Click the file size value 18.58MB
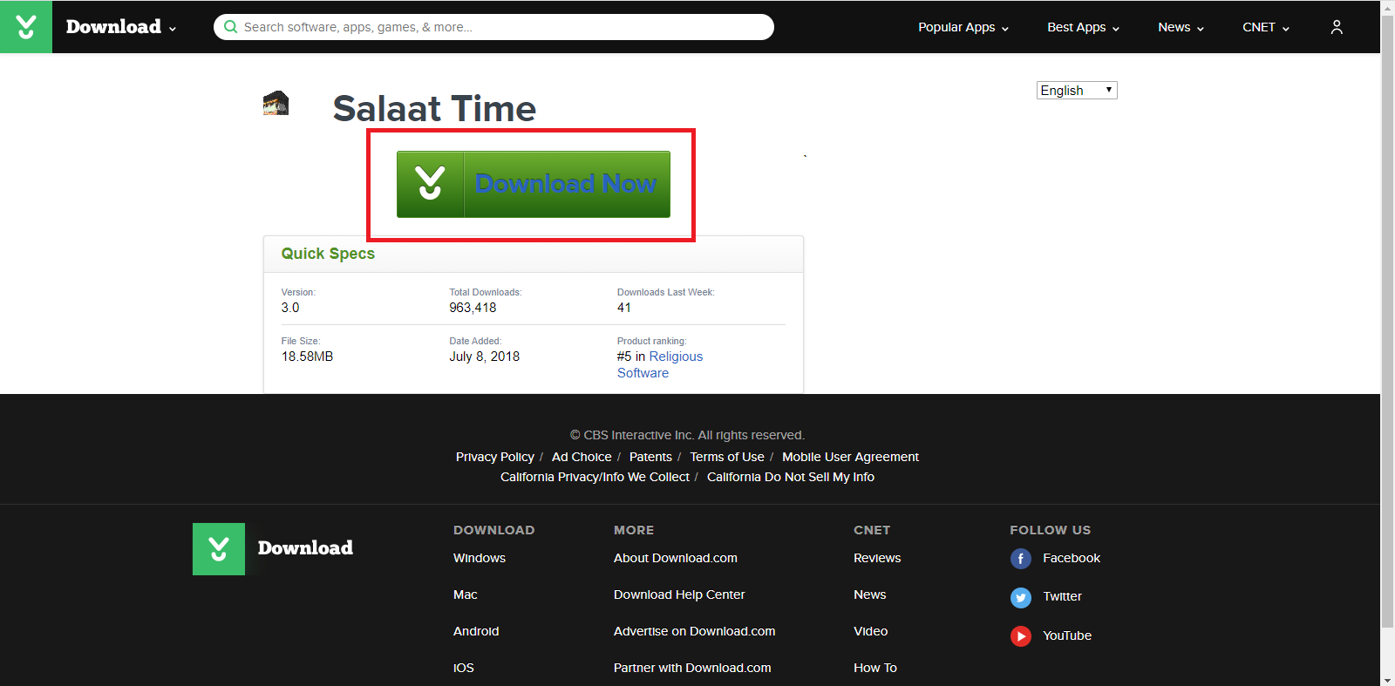Image resolution: width=1395 pixels, height=686 pixels. pos(307,357)
